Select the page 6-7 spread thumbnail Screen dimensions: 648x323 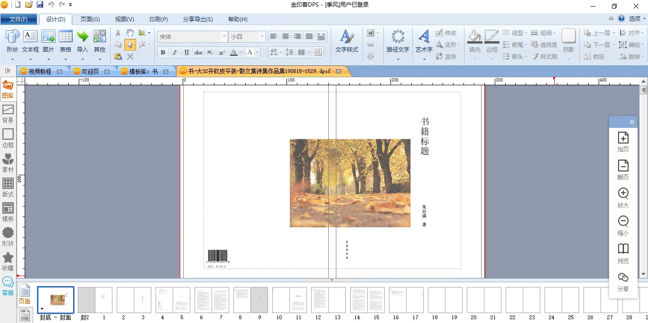pos(211,300)
